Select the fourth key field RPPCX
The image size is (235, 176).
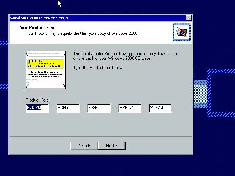130,108
